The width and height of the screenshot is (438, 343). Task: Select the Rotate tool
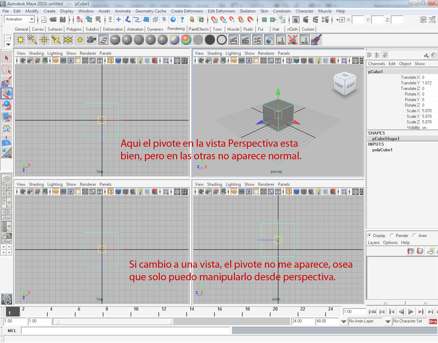click(7, 105)
